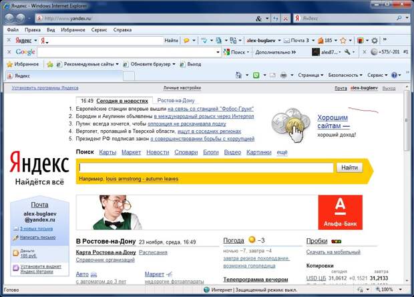The image size is (414, 297).
Task: Expand Рекомендуемые сайты dropdown
Action: click(x=117, y=64)
